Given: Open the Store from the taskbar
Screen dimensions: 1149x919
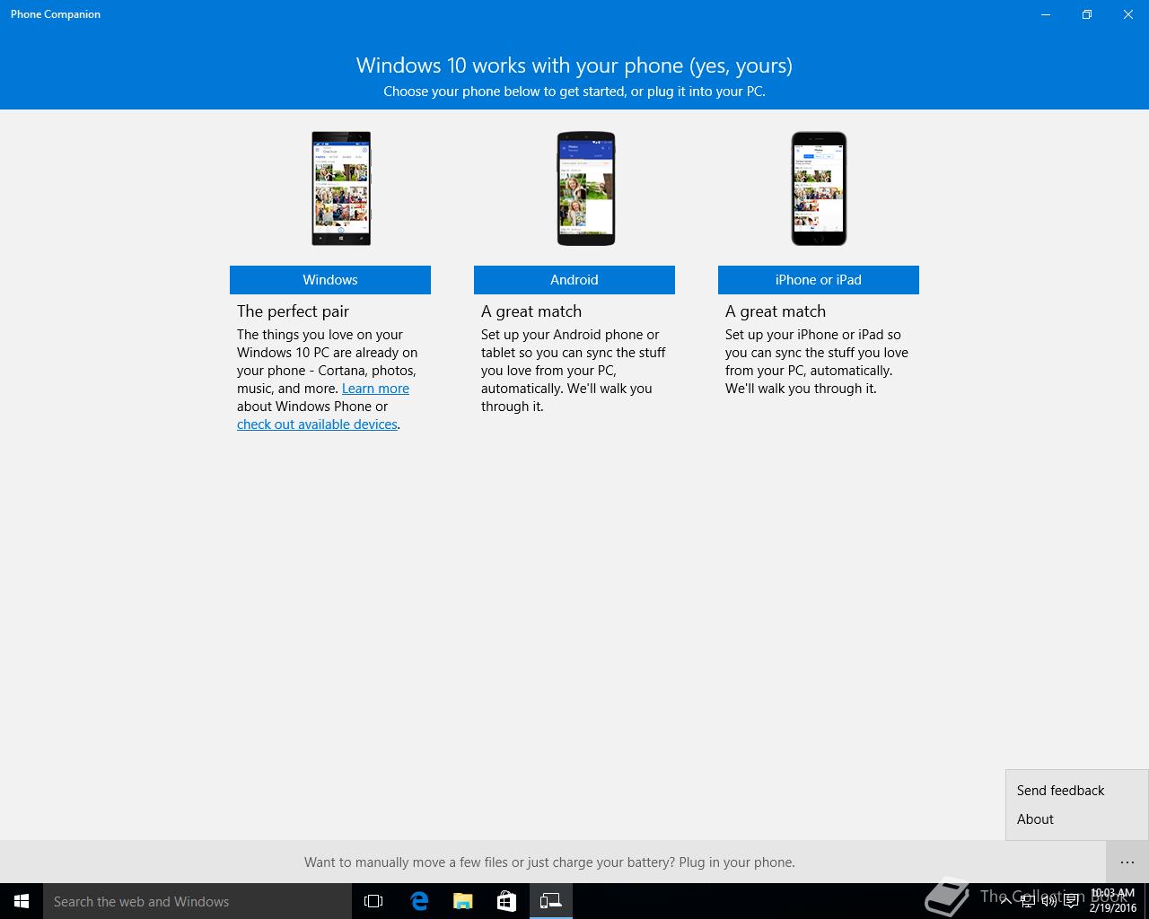Looking at the screenshot, I should coord(506,901).
